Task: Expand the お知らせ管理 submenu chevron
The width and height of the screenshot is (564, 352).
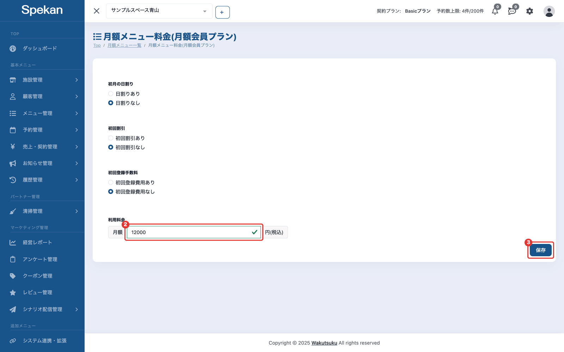Action: pyautogui.click(x=76, y=163)
